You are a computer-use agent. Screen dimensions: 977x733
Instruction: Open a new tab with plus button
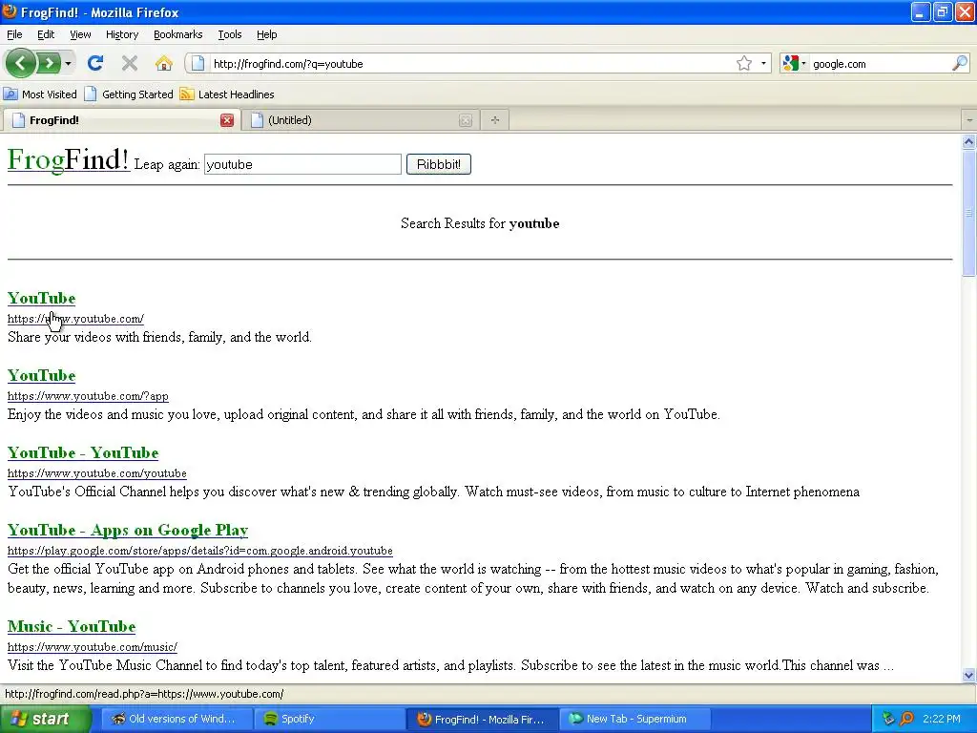495,119
